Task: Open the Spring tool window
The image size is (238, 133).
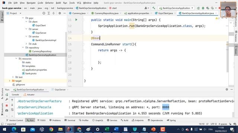Action: pos(171,120)
